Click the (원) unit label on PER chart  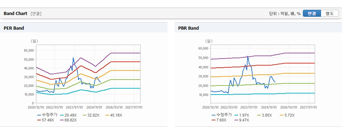pyautogui.click(x=34, y=41)
